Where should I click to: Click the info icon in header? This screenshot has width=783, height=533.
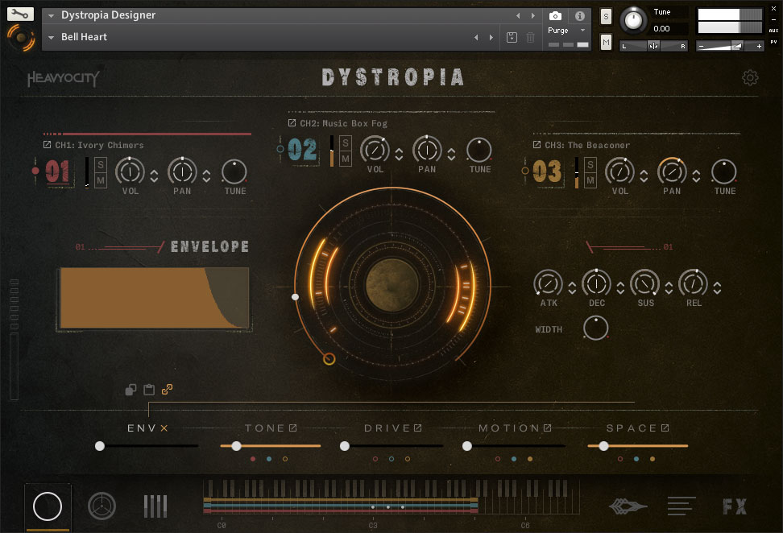(x=579, y=16)
